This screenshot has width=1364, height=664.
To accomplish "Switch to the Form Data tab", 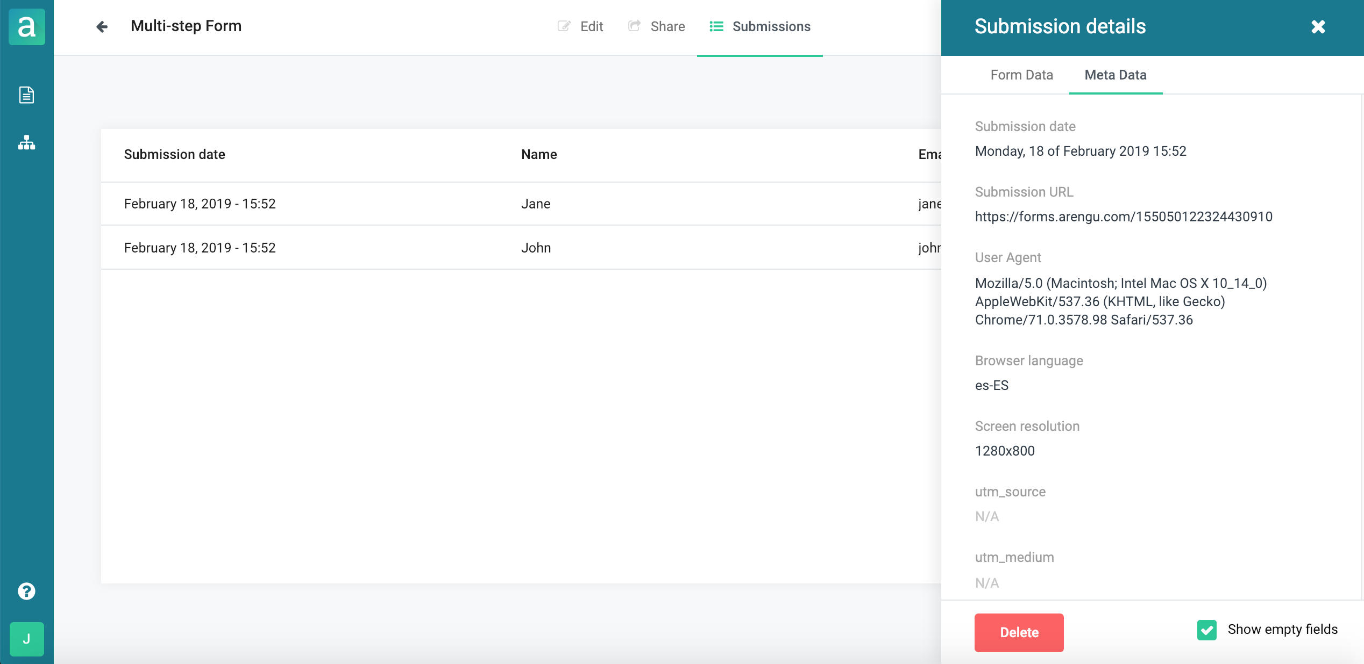I will coord(1021,75).
